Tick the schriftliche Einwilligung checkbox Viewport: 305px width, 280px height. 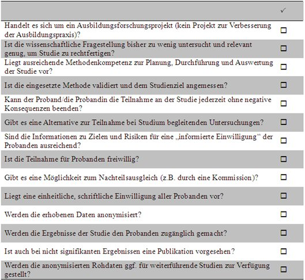coord(284,196)
